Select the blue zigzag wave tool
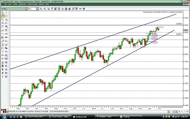The image size is (190, 119). point(6,52)
